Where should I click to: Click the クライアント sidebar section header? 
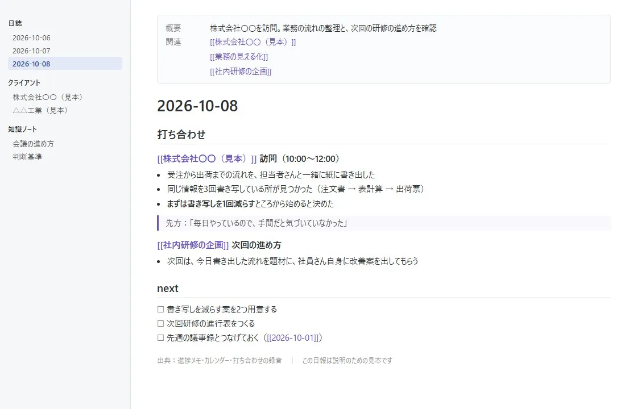(24, 82)
